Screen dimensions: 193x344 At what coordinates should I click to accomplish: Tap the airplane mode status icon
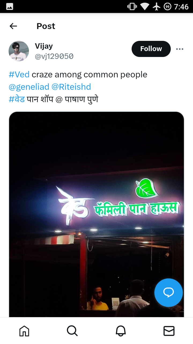click(x=157, y=6)
